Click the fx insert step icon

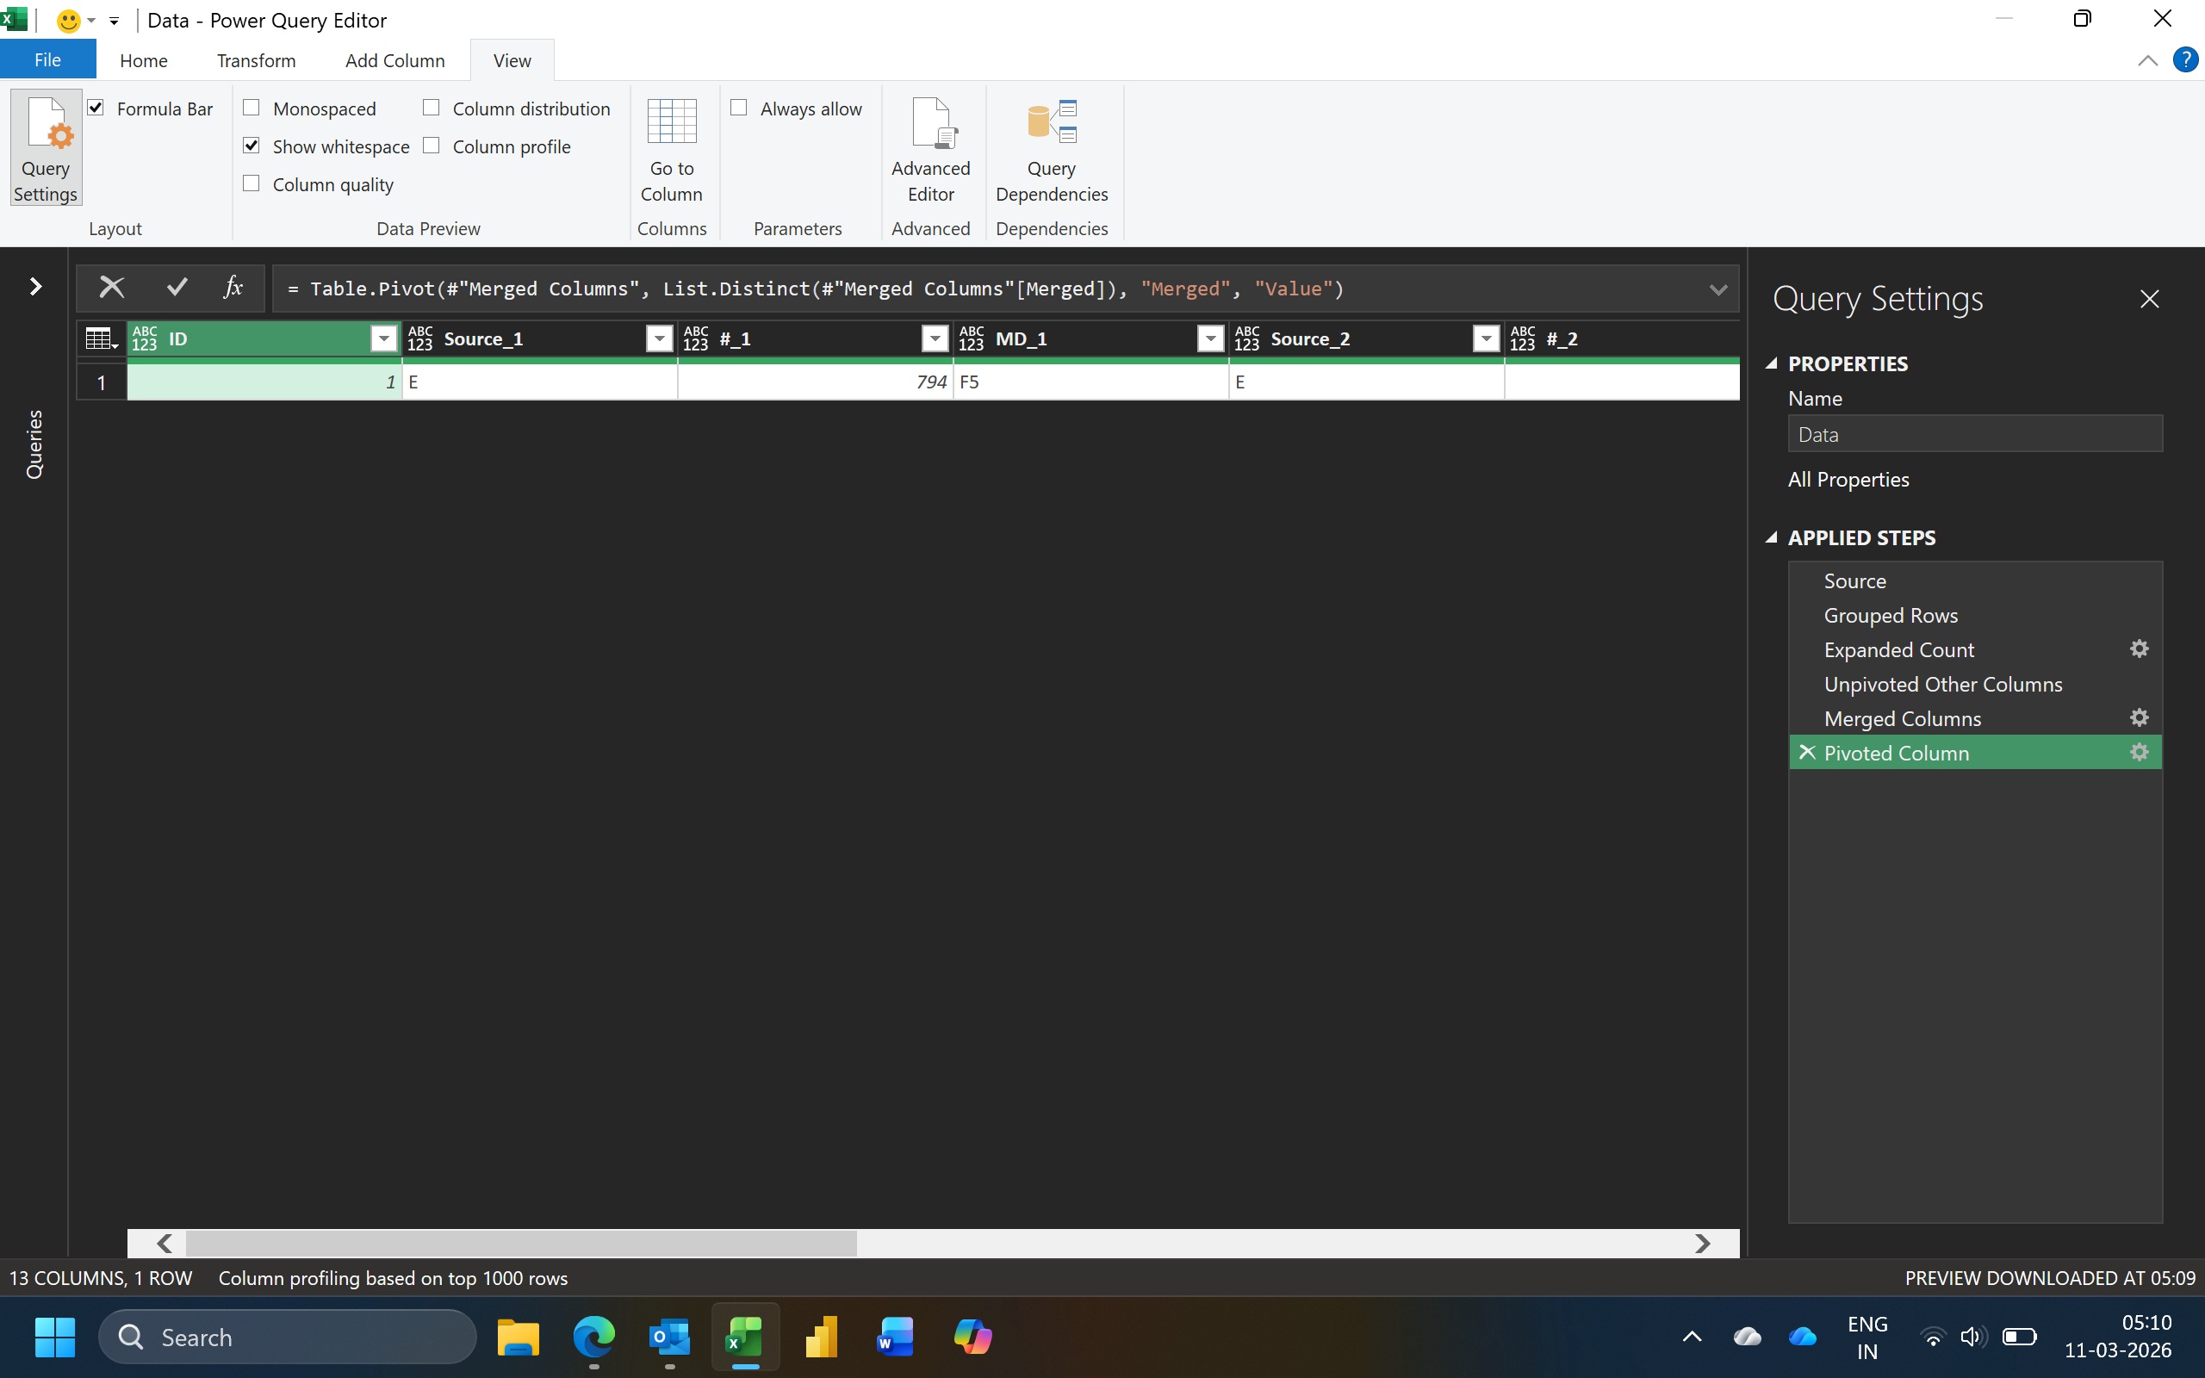(233, 288)
